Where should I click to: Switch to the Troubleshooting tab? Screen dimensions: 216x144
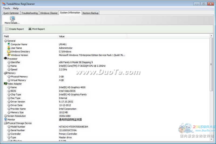coord(30,13)
